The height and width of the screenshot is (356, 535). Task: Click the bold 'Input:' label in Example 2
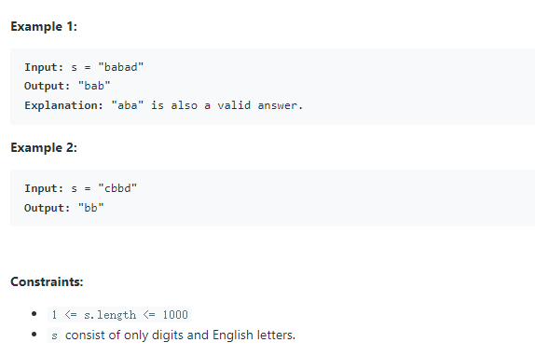(x=44, y=188)
